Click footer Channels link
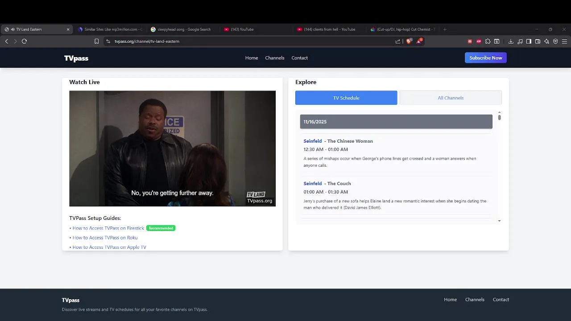Viewport: 571px width, 321px height. pyautogui.click(x=475, y=300)
